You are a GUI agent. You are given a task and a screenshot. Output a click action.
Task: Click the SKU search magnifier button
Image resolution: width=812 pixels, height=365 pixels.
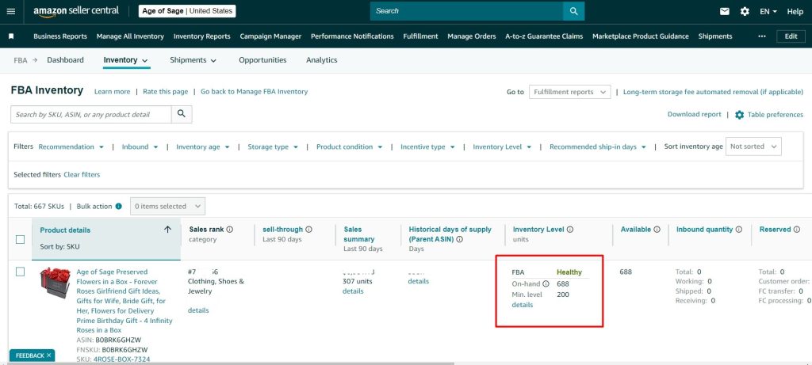tap(182, 114)
